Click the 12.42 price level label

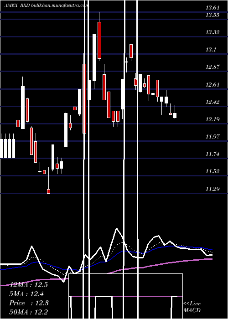212,102
